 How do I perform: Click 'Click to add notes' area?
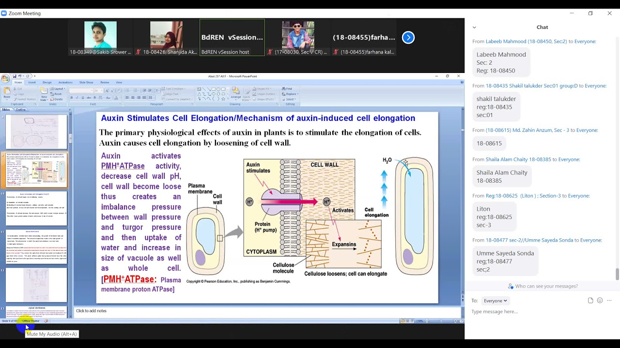267,311
